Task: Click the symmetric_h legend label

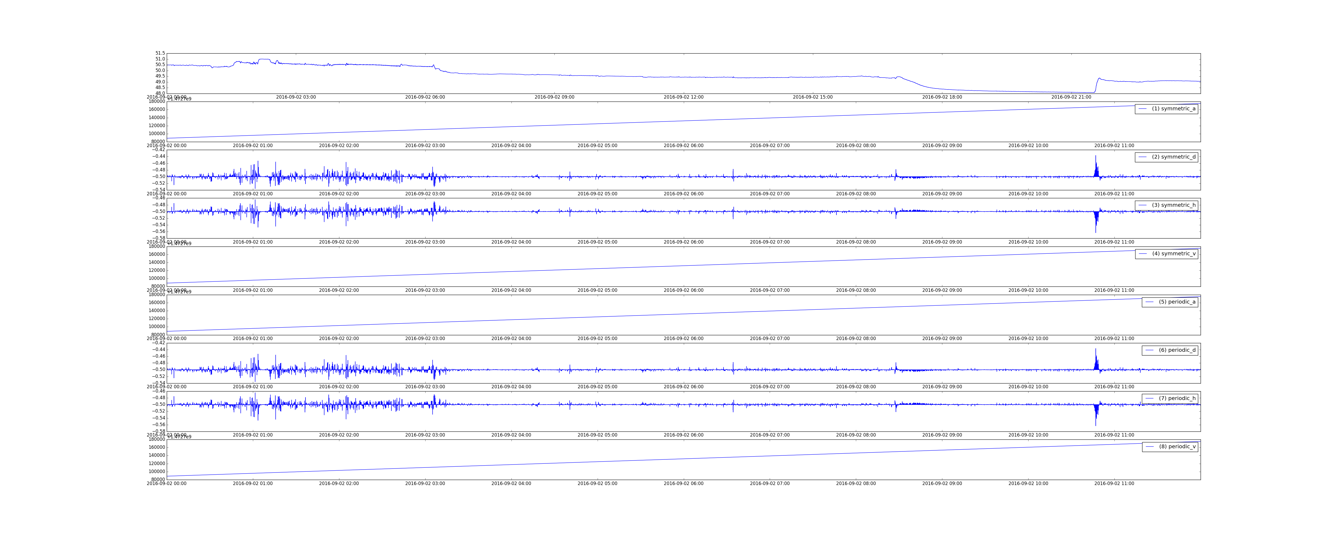Action: tap(1173, 205)
